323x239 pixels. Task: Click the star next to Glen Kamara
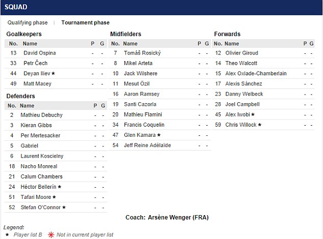[159, 135]
